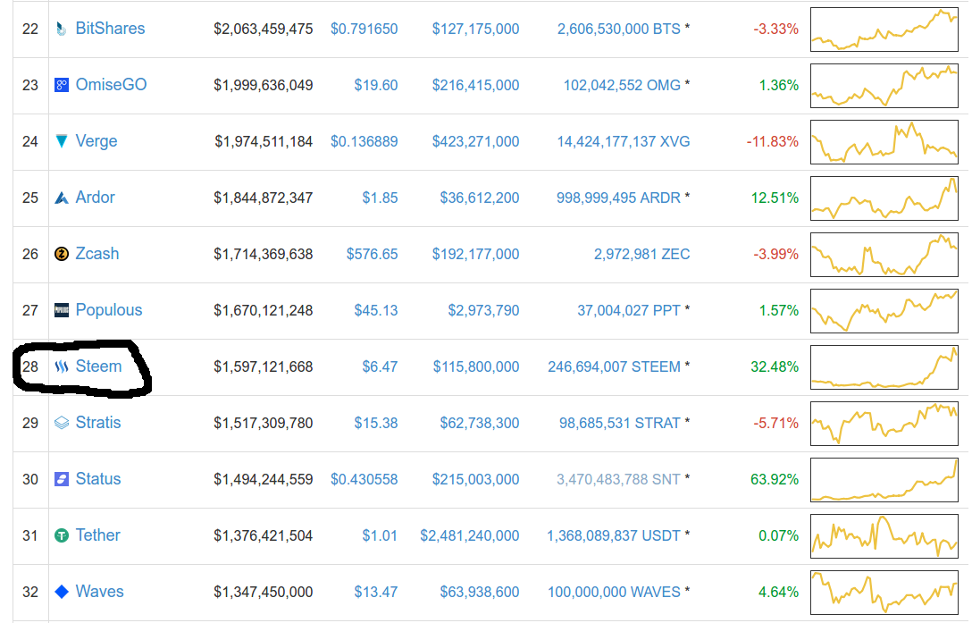Click the Ardor coin logo icon
This screenshot has height=623, width=972.
coord(62,198)
